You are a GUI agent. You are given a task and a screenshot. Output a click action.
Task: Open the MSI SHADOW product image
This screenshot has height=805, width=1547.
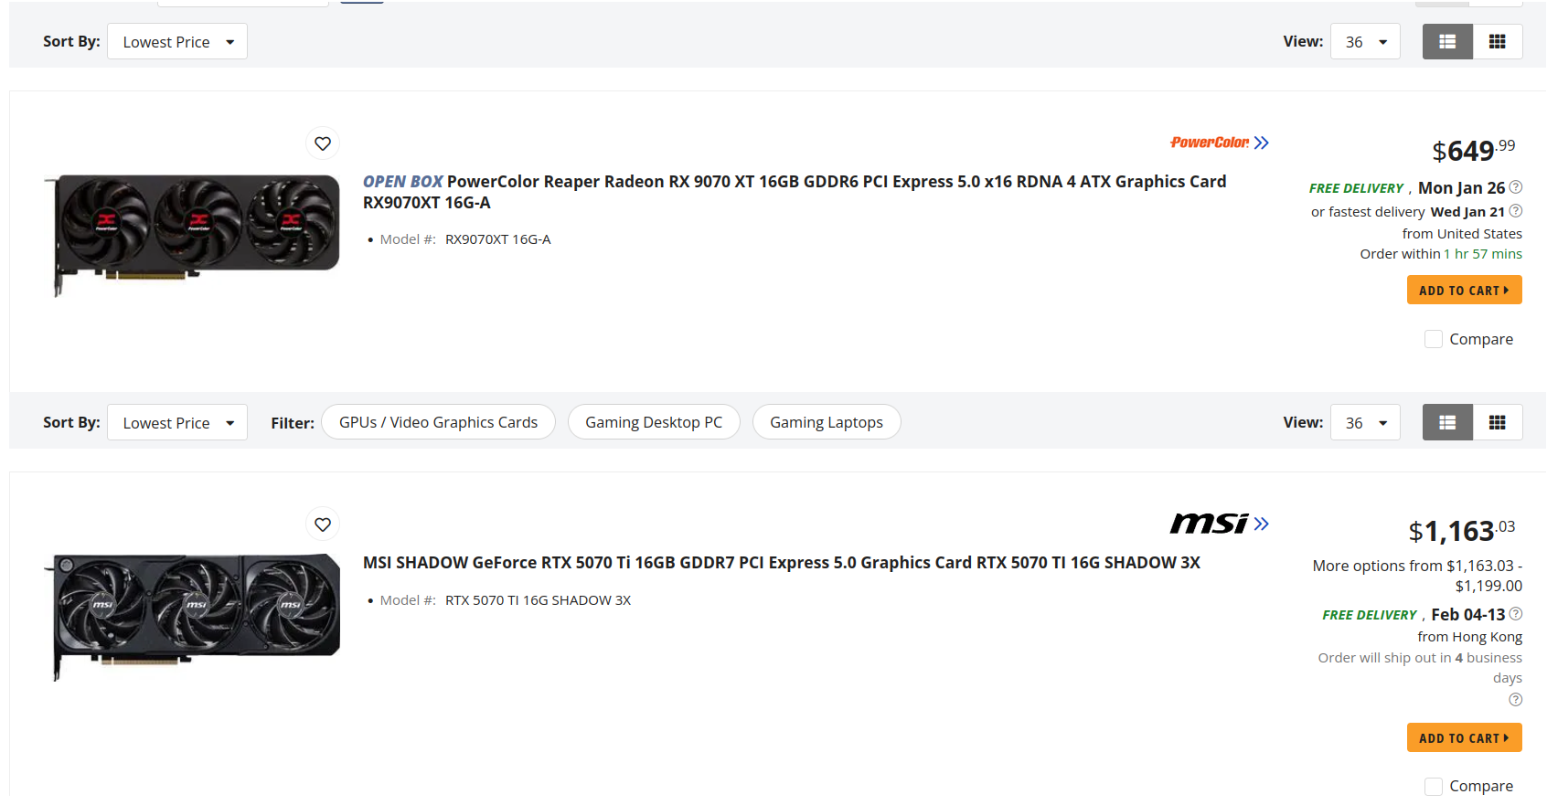(192, 617)
